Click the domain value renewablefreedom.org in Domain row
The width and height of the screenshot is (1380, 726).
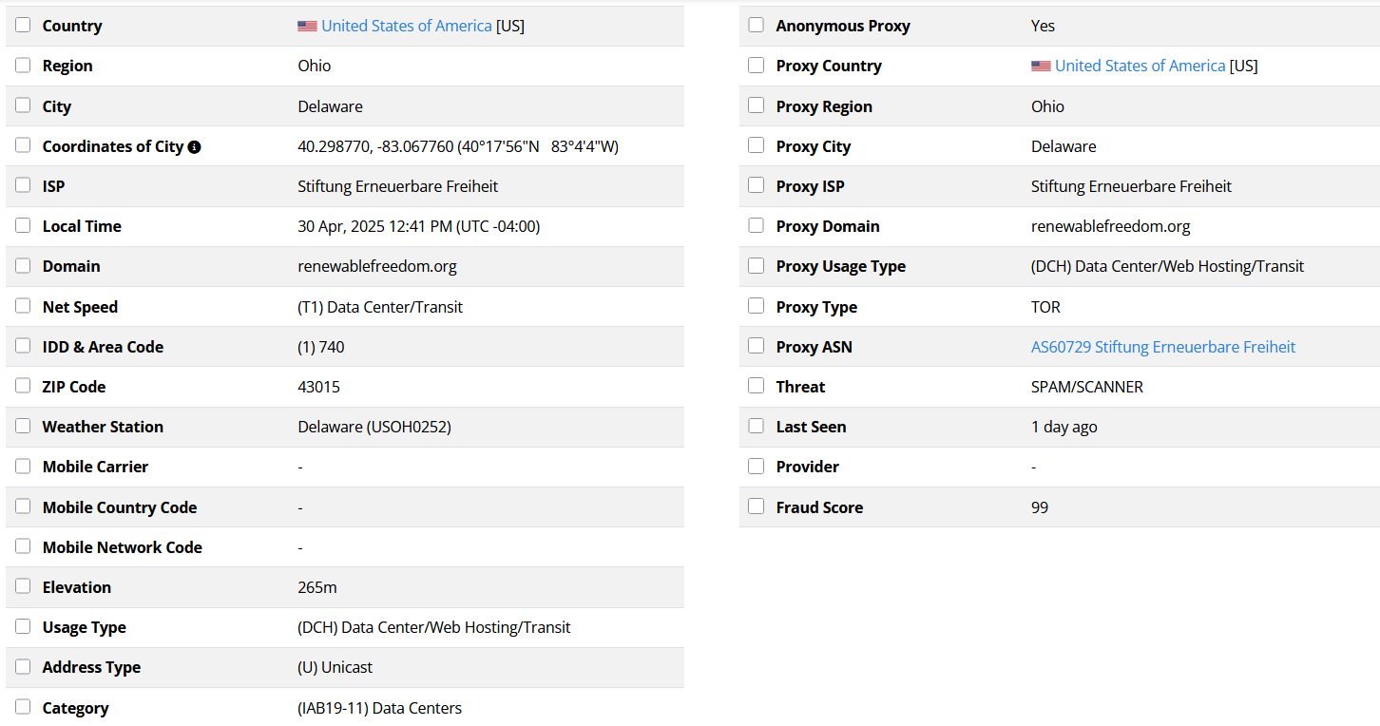pos(377,266)
